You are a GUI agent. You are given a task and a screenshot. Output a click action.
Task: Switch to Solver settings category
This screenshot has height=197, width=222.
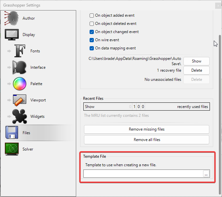click(28, 149)
